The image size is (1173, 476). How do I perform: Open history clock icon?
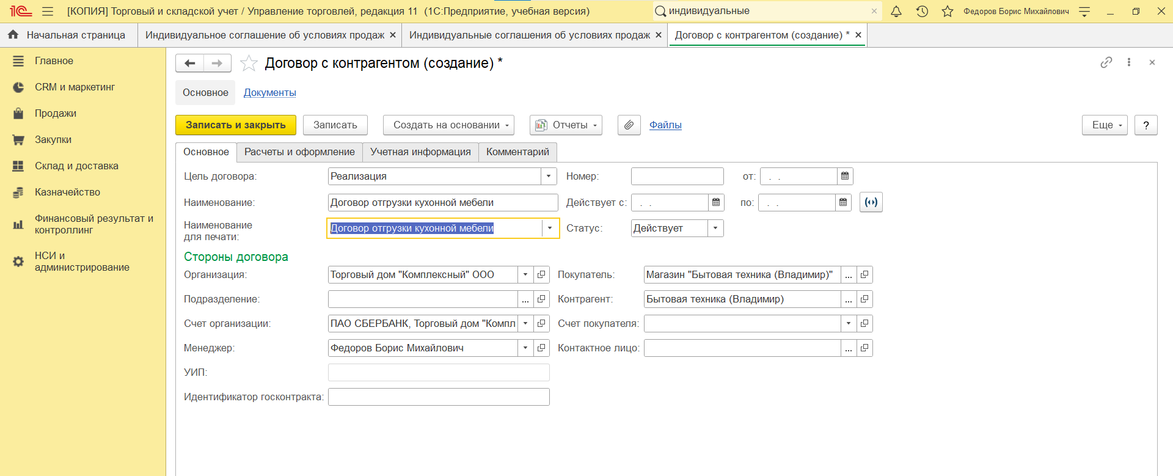(x=922, y=11)
